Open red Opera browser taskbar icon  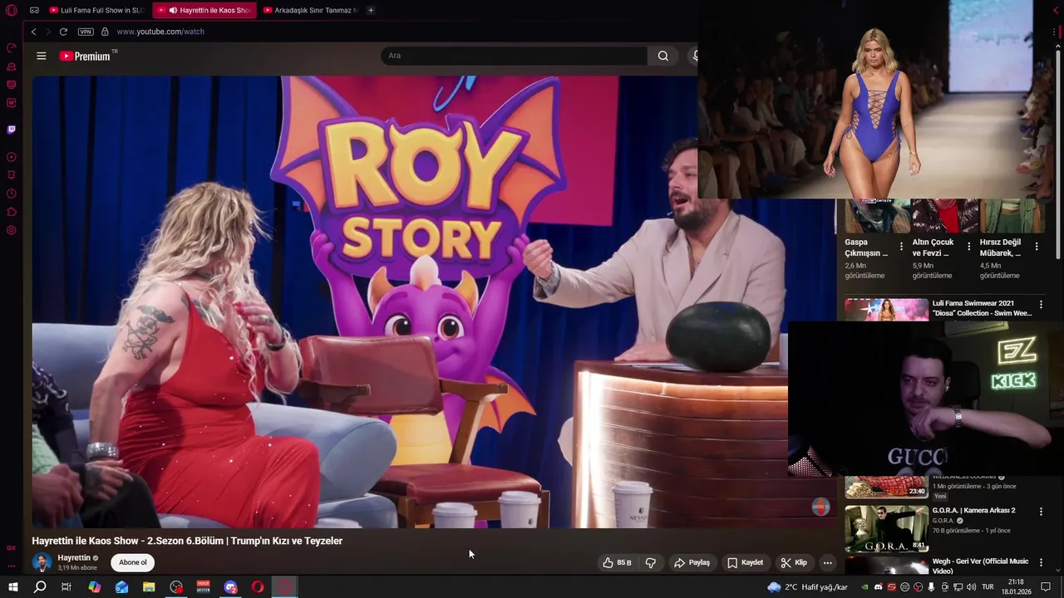pyautogui.click(x=258, y=587)
